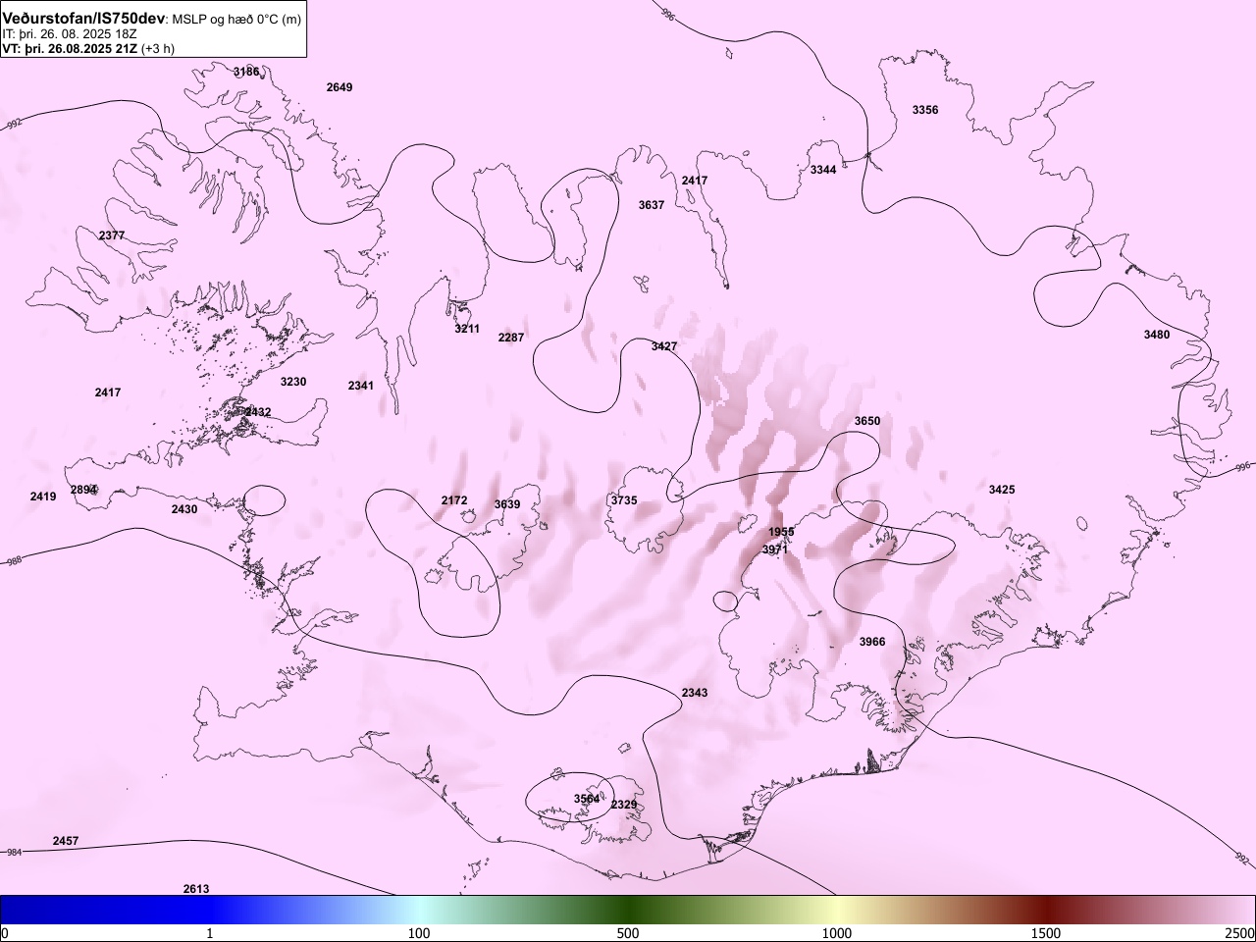Click the colorbar label 1000
The image size is (1256, 942).
(837, 932)
